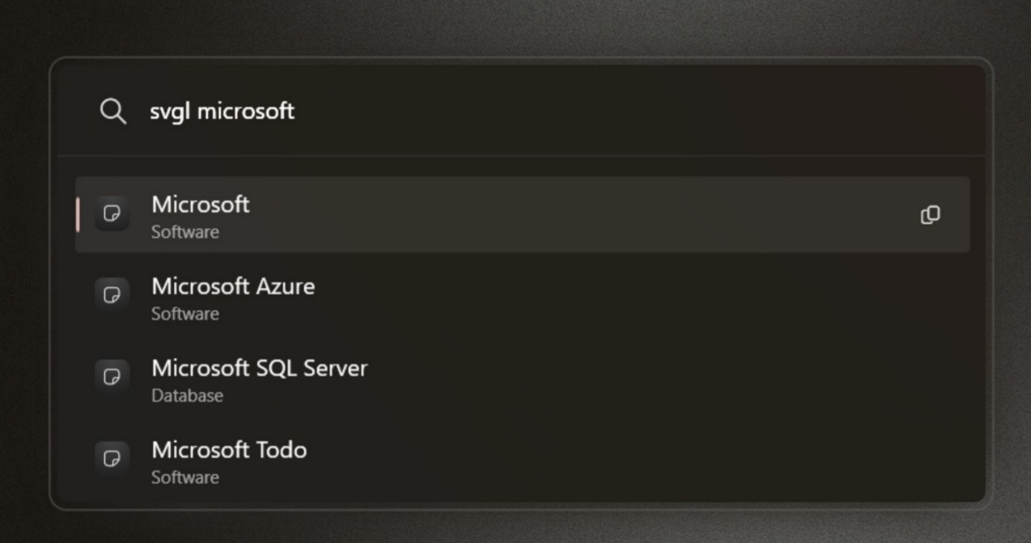Copy the Microsoft SVG with the copy icon
This screenshot has width=1031, height=543.
pos(930,215)
